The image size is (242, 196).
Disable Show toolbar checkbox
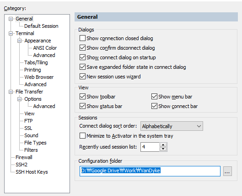pos(82,97)
